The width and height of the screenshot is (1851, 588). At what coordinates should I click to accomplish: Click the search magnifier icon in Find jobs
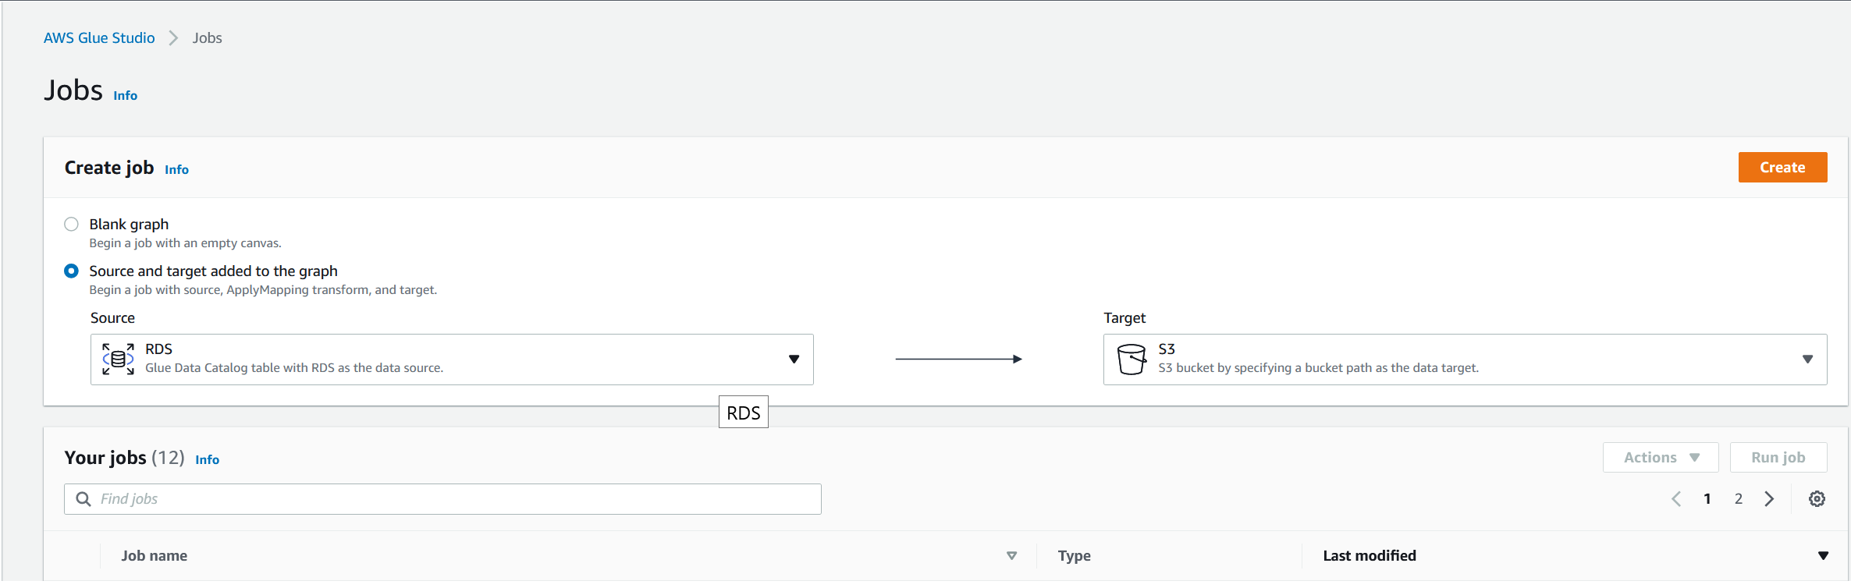(83, 499)
